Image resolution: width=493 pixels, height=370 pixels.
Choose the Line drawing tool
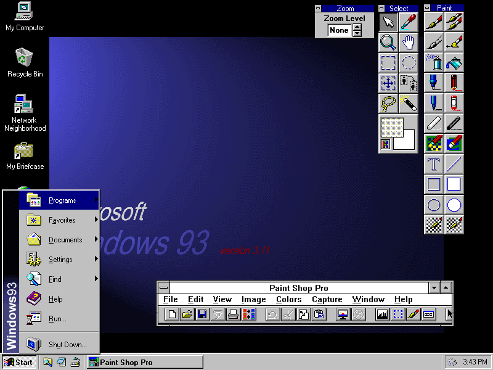(x=454, y=164)
